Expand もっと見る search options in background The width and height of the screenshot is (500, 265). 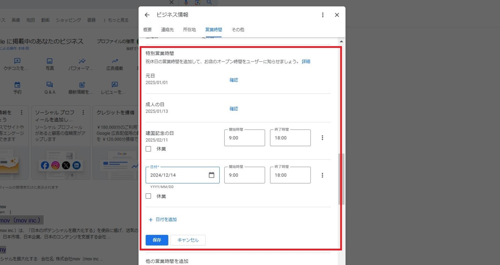pos(116,20)
